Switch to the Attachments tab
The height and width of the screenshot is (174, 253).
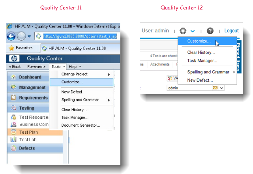[x=160, y=64]
